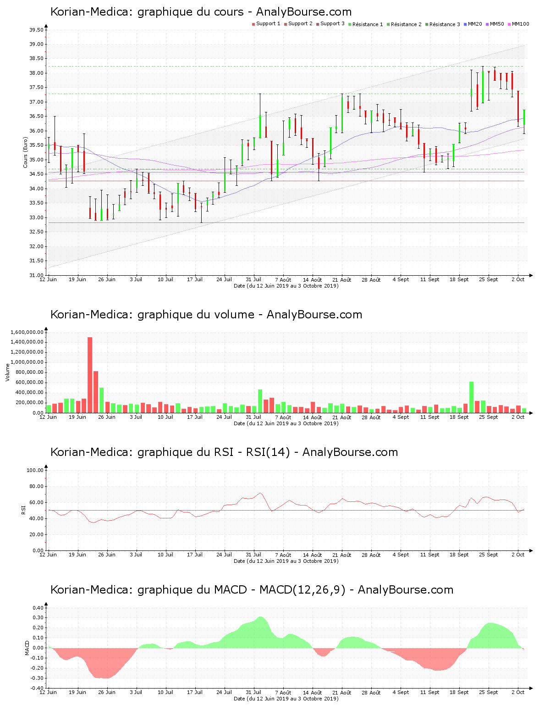Viewport: 550px width, 711px height.
Task: Select the Résistance 2 legend item
Action: click(x=404, y=24)
